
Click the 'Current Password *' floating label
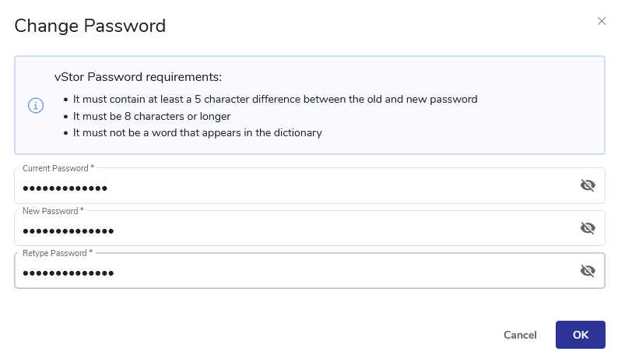[x=58, y=168]
